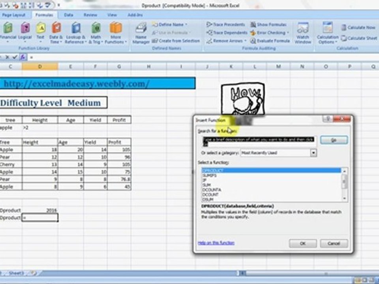The image size is (379, 284).
Task: Toggle Show Formulas in Formula Auditing
Action: pyautogui.click(x=268, y=24)
